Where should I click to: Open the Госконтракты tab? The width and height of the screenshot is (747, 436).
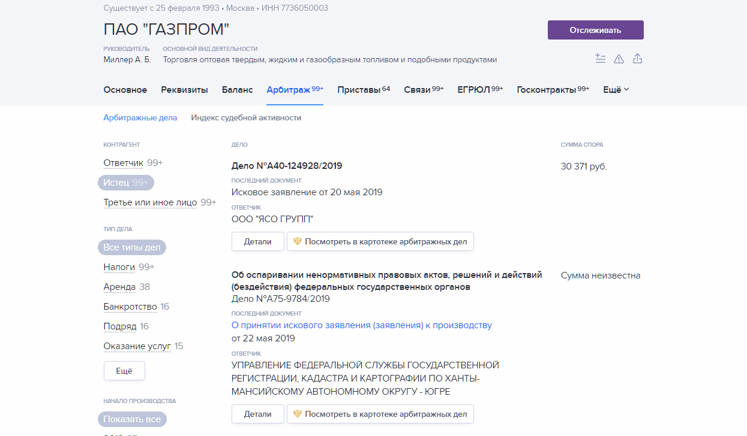pos(553,90)
